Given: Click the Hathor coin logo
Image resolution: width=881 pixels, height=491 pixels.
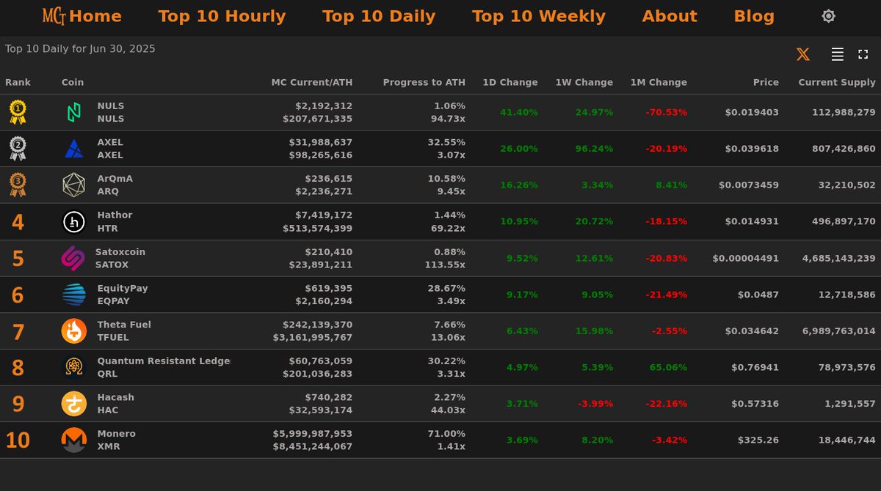Looking at the screenshot, I should [74, 222].
